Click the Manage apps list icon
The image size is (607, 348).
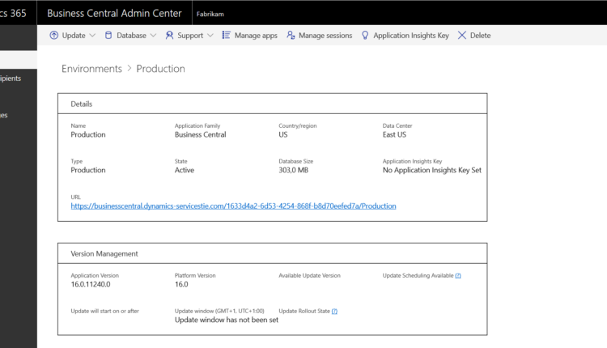(x=227, y=36)
